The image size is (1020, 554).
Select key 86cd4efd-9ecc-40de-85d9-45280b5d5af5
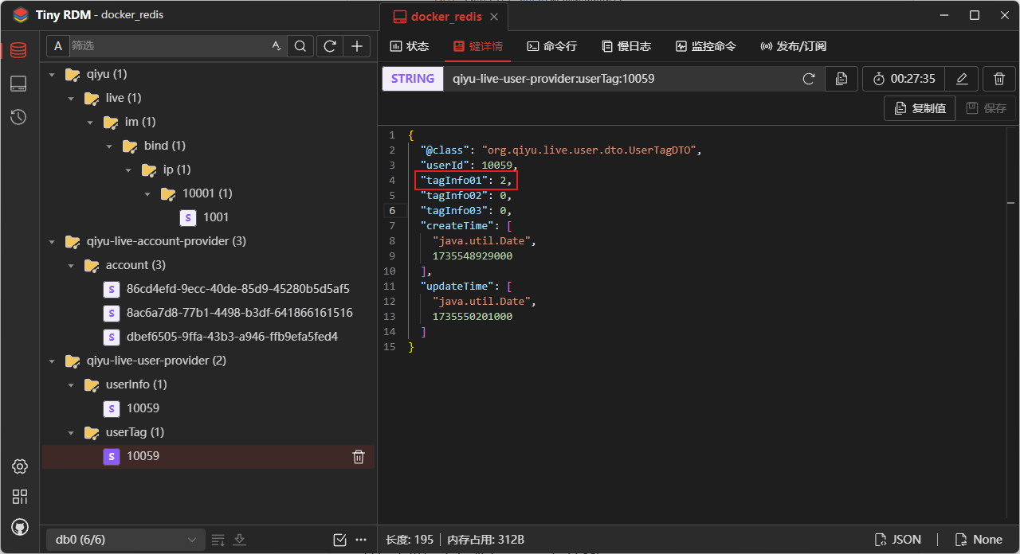(238, 289)
